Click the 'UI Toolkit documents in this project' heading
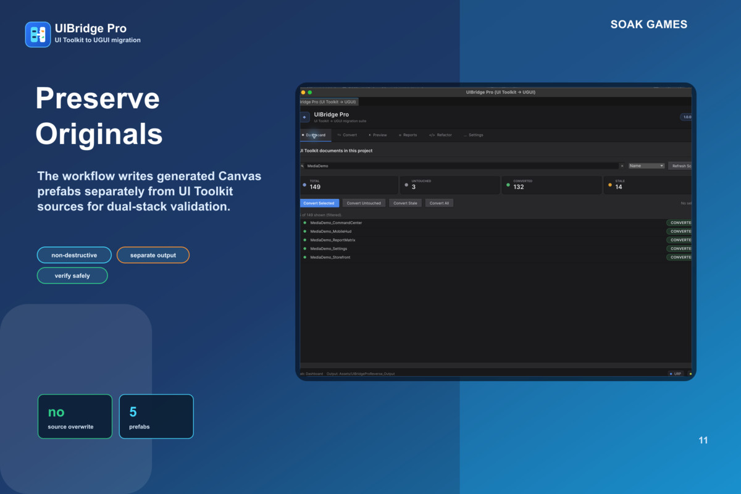741x494 pixels. [x=337, y=151]
